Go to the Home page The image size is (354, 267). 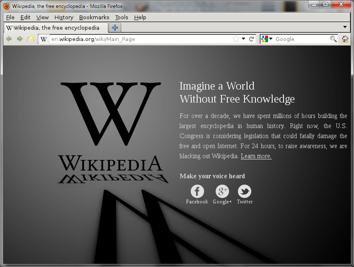[x=345, y=39]
